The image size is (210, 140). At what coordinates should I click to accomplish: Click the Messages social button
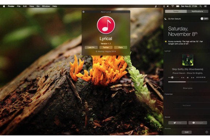point(198,123)
